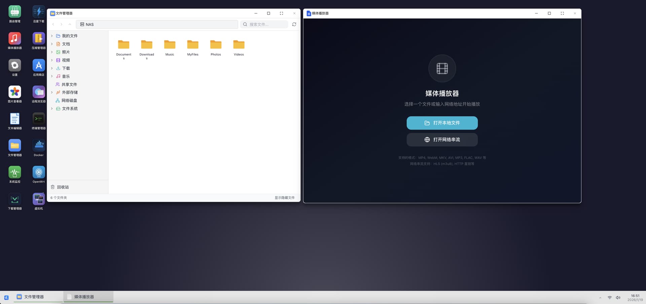Screen dimensions: 646x304
Task: Click the volume icon in system tray
Action: click(x=618, y=298)
